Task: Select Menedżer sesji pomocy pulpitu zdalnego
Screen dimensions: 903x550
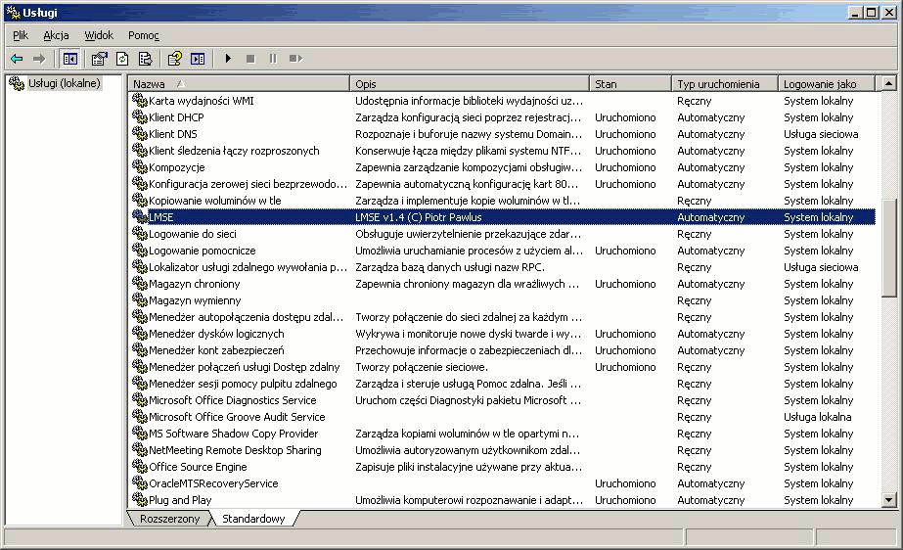Action: tap(504, 384)
